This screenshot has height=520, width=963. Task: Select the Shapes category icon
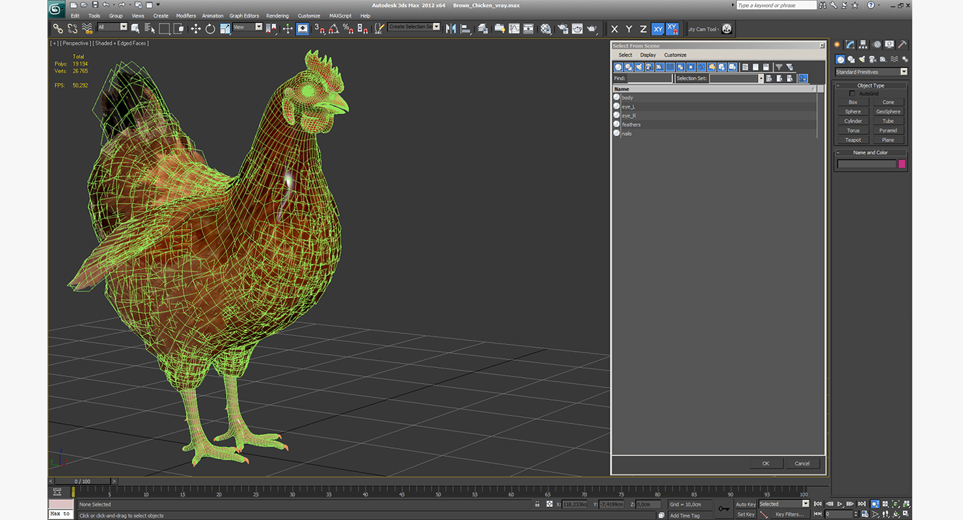[x=851, y=59]
